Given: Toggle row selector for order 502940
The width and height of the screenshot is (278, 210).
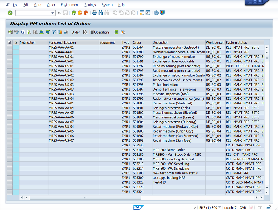Looking at the screenshot, I should 10,145.
